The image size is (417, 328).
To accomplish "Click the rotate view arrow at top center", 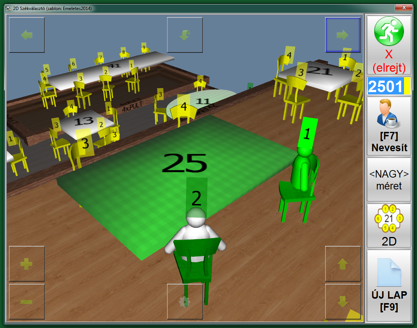I will click(x=185, y=35).
